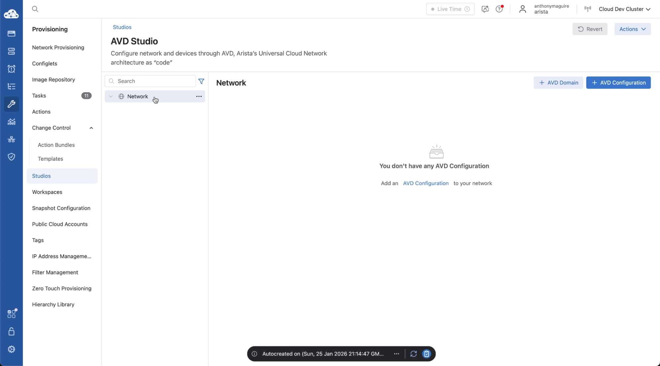Image resolution: width=660 pixels, height=366 pixels.
Task: Open Zero Touch Provisioning in sidebar
Action: (x=62, y=289)
